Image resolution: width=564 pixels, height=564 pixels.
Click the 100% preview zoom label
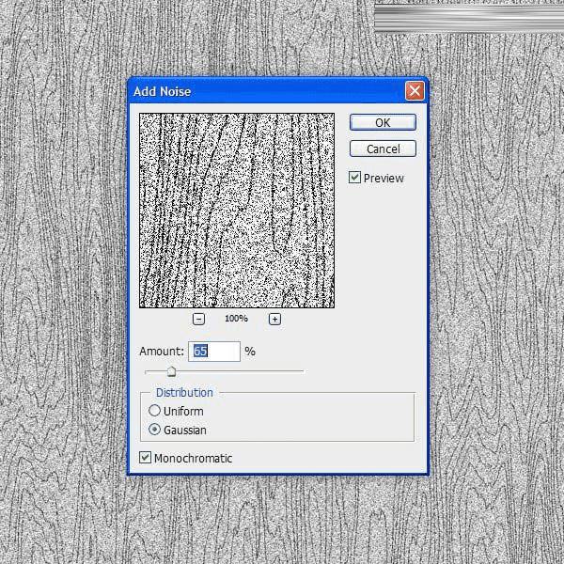[x=236, y=319]
